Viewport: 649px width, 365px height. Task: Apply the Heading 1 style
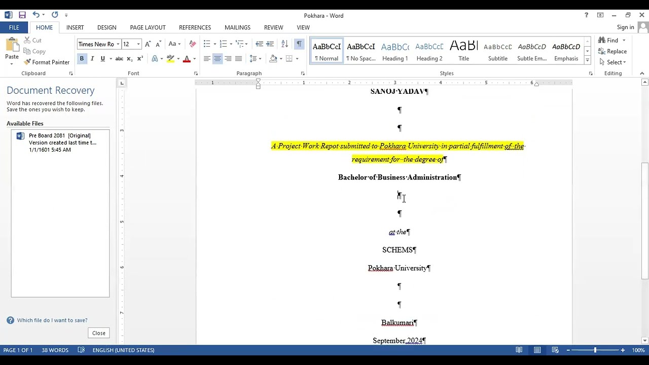tap(395, 51)
